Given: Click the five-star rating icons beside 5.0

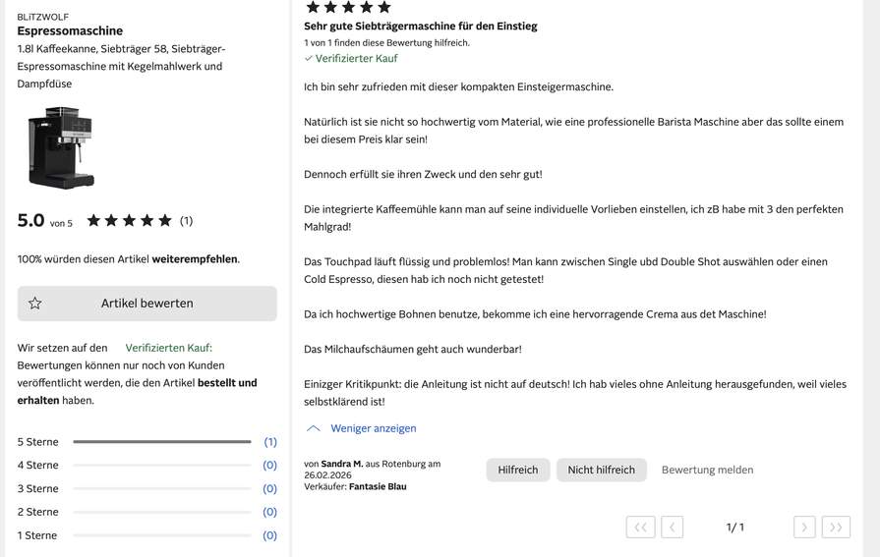Looking at the screenshot, I should click(x=129, y=220).
